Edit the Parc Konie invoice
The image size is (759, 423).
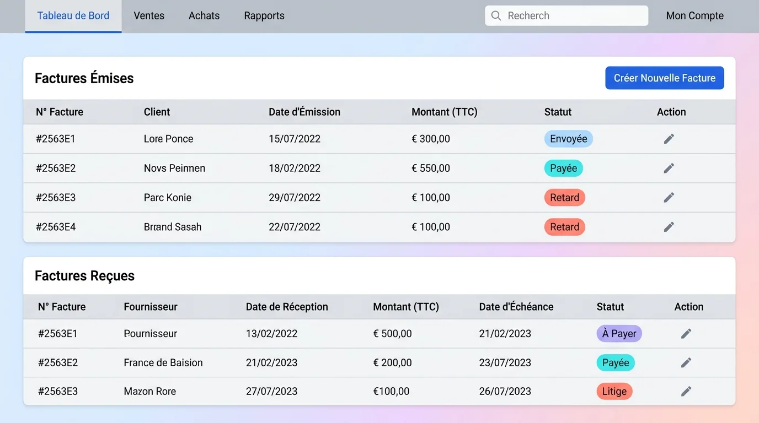pos(669,197)
